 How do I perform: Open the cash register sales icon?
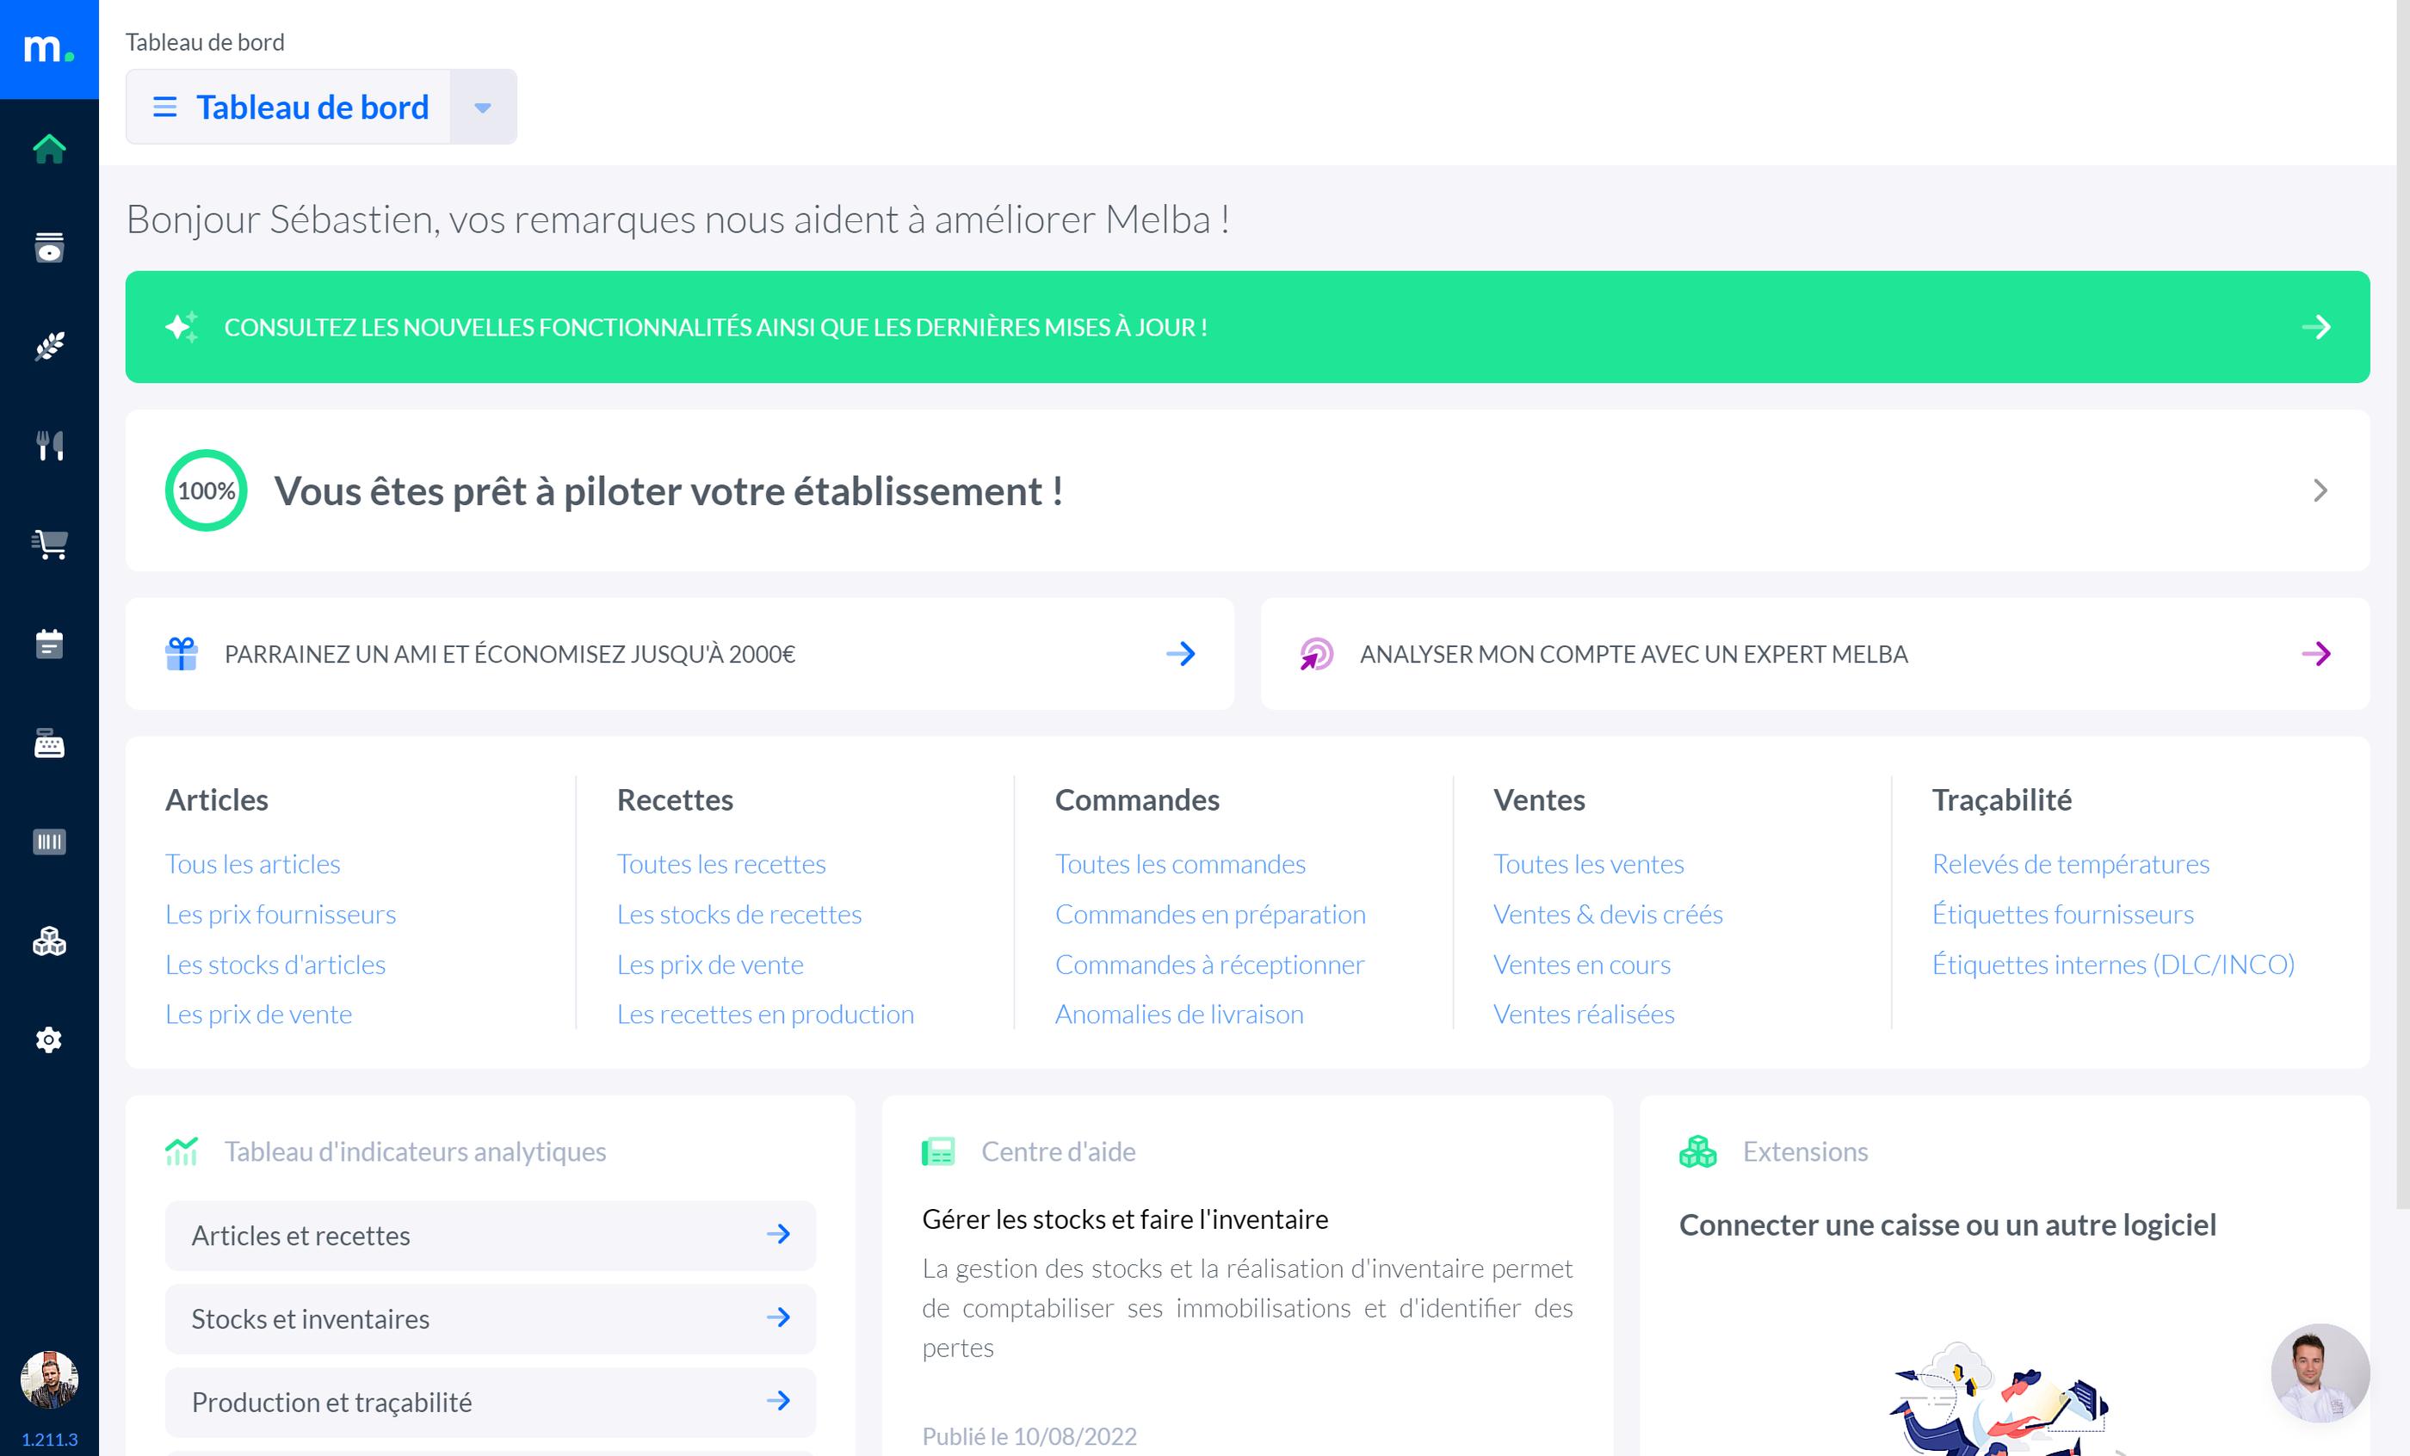pyautogui.click(x=49, y=743)
